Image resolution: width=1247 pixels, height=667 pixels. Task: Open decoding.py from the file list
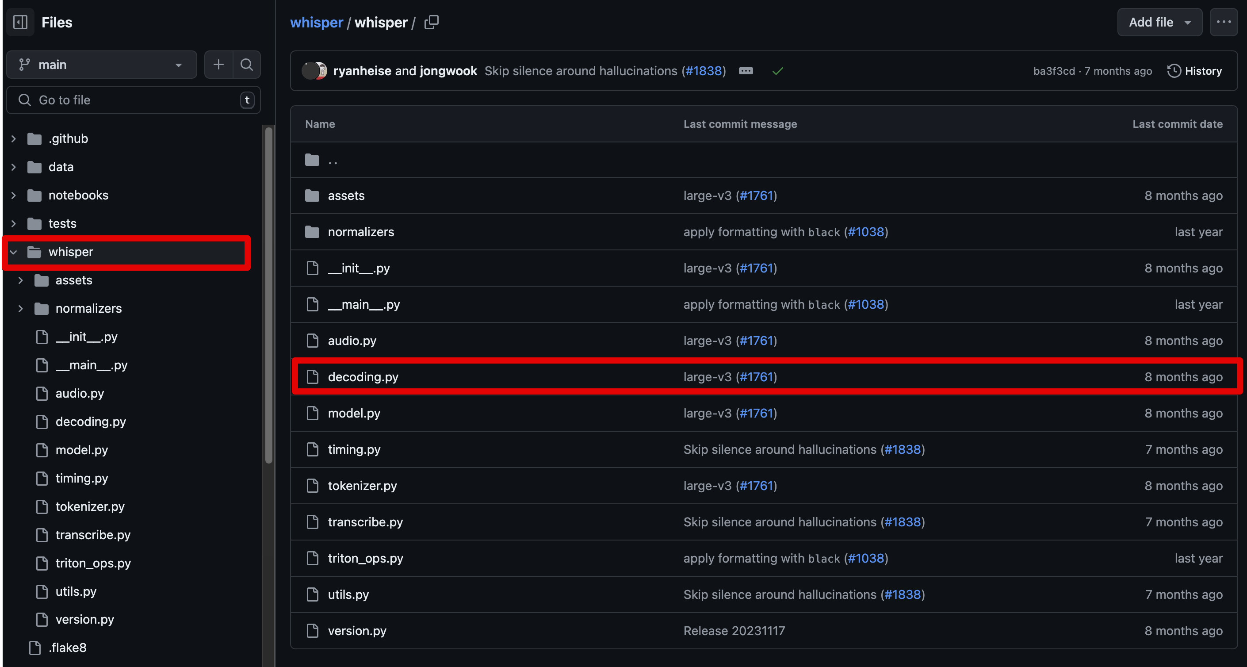click(x=363, y=377)
